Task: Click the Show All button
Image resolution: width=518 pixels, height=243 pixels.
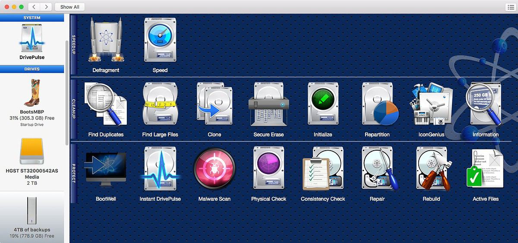Action: 70,7
